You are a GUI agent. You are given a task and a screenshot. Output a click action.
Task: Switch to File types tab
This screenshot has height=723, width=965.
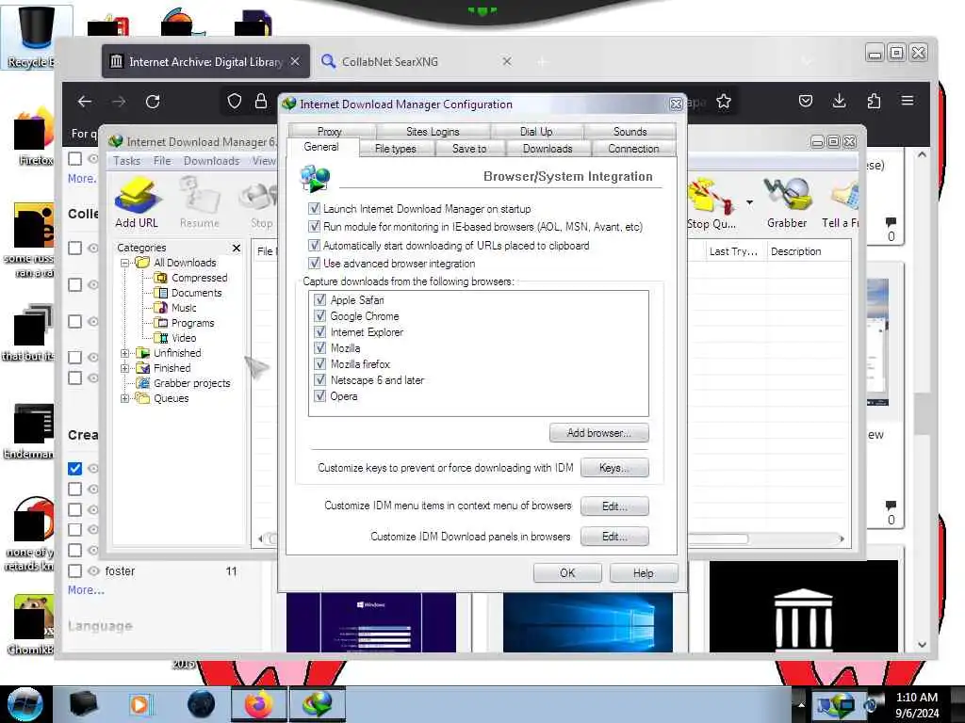click(395, 149)
